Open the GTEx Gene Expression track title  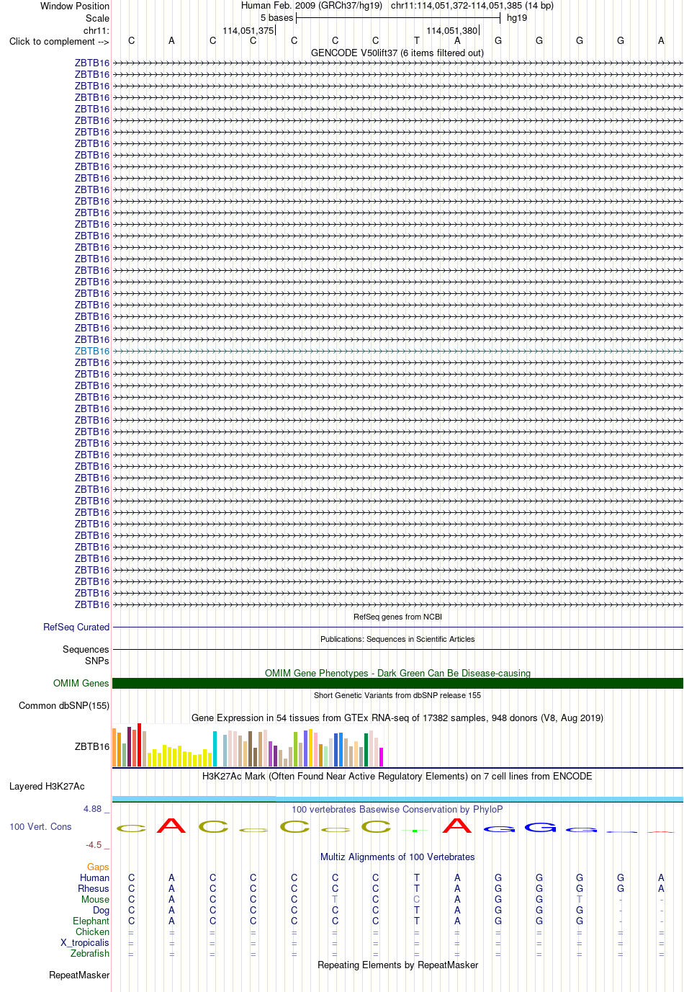pyautogui.click(x=397, y=718)
